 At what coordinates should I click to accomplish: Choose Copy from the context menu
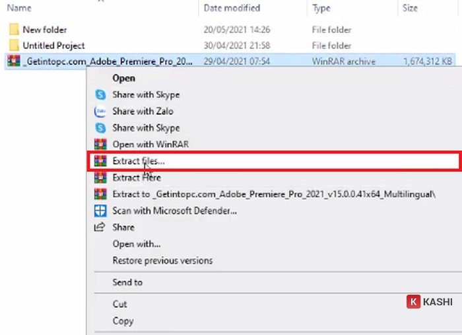(123, 321)
